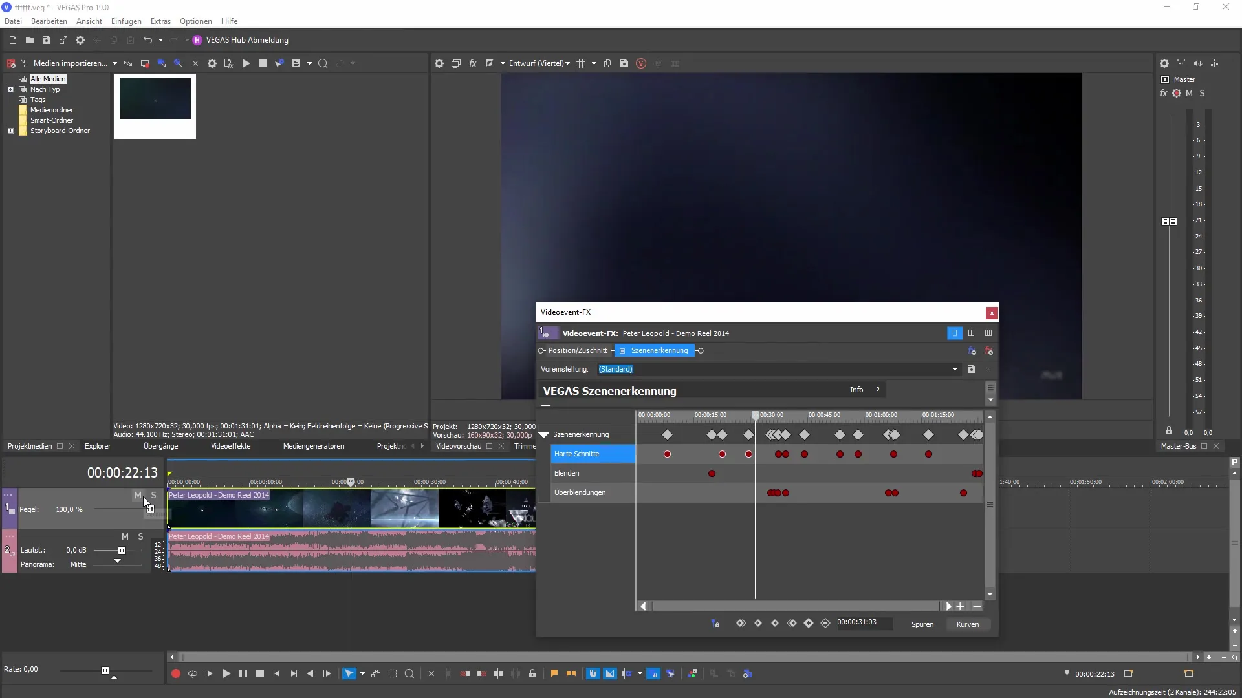The image size is (1242, 698).
Task: Open a project via folder icon
Action: point(30,40)
